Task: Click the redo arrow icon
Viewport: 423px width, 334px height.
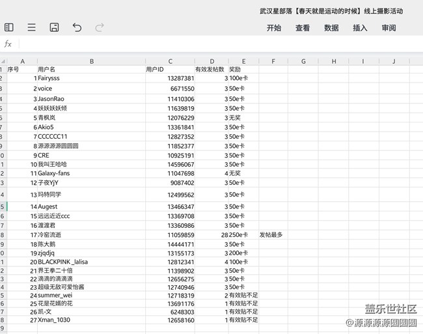Action: tap(100, 27)
